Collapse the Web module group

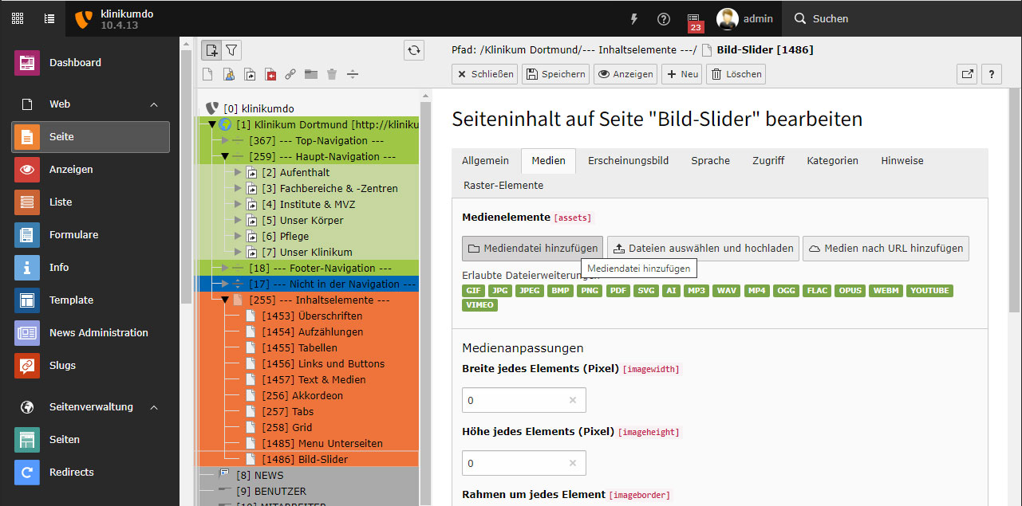154,104
